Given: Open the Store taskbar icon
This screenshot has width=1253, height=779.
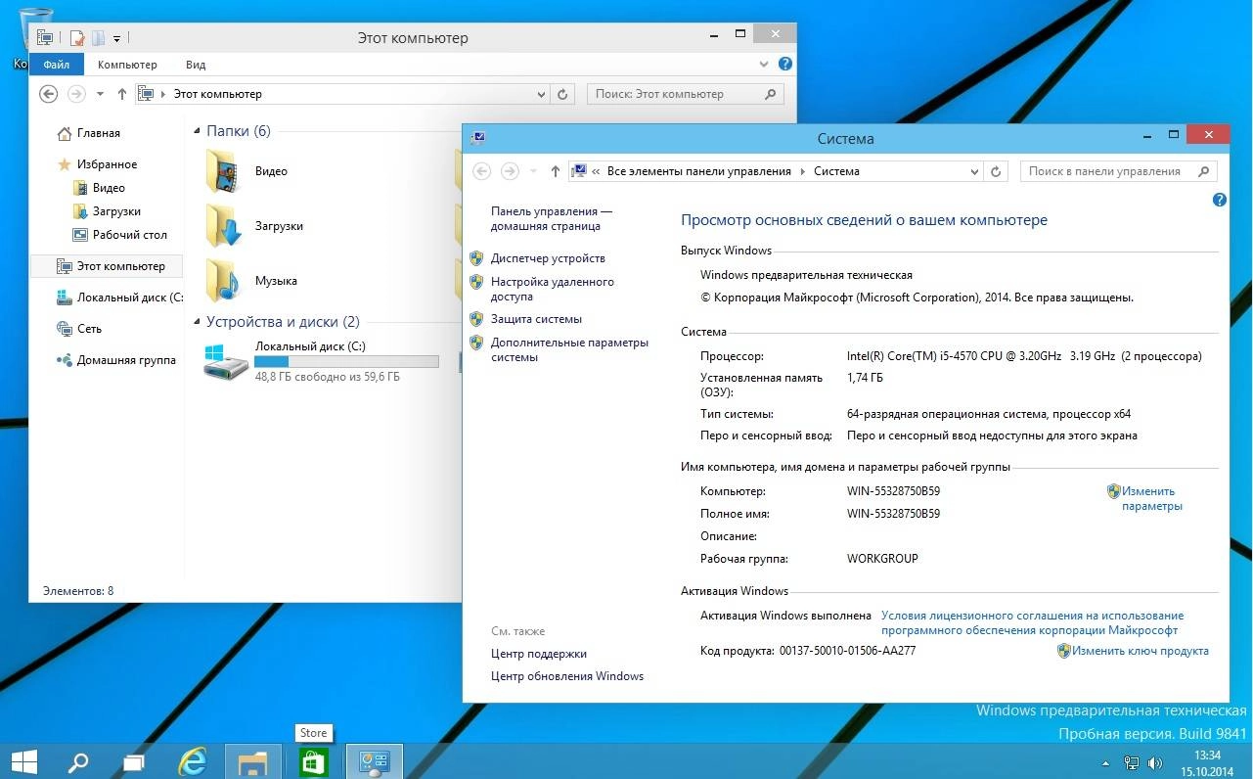Looking at the screenshot, I should tap(313, 761).
